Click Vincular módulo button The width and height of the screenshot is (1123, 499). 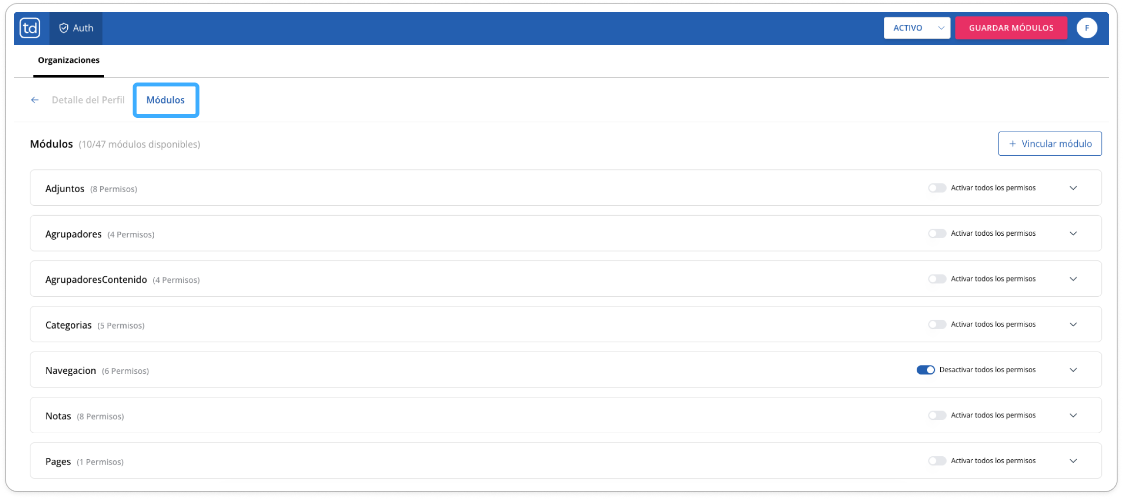click(x=1050, y=144)
